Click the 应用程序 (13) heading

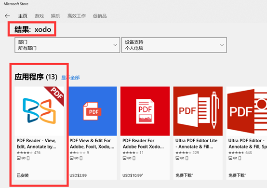click(36, 77)
